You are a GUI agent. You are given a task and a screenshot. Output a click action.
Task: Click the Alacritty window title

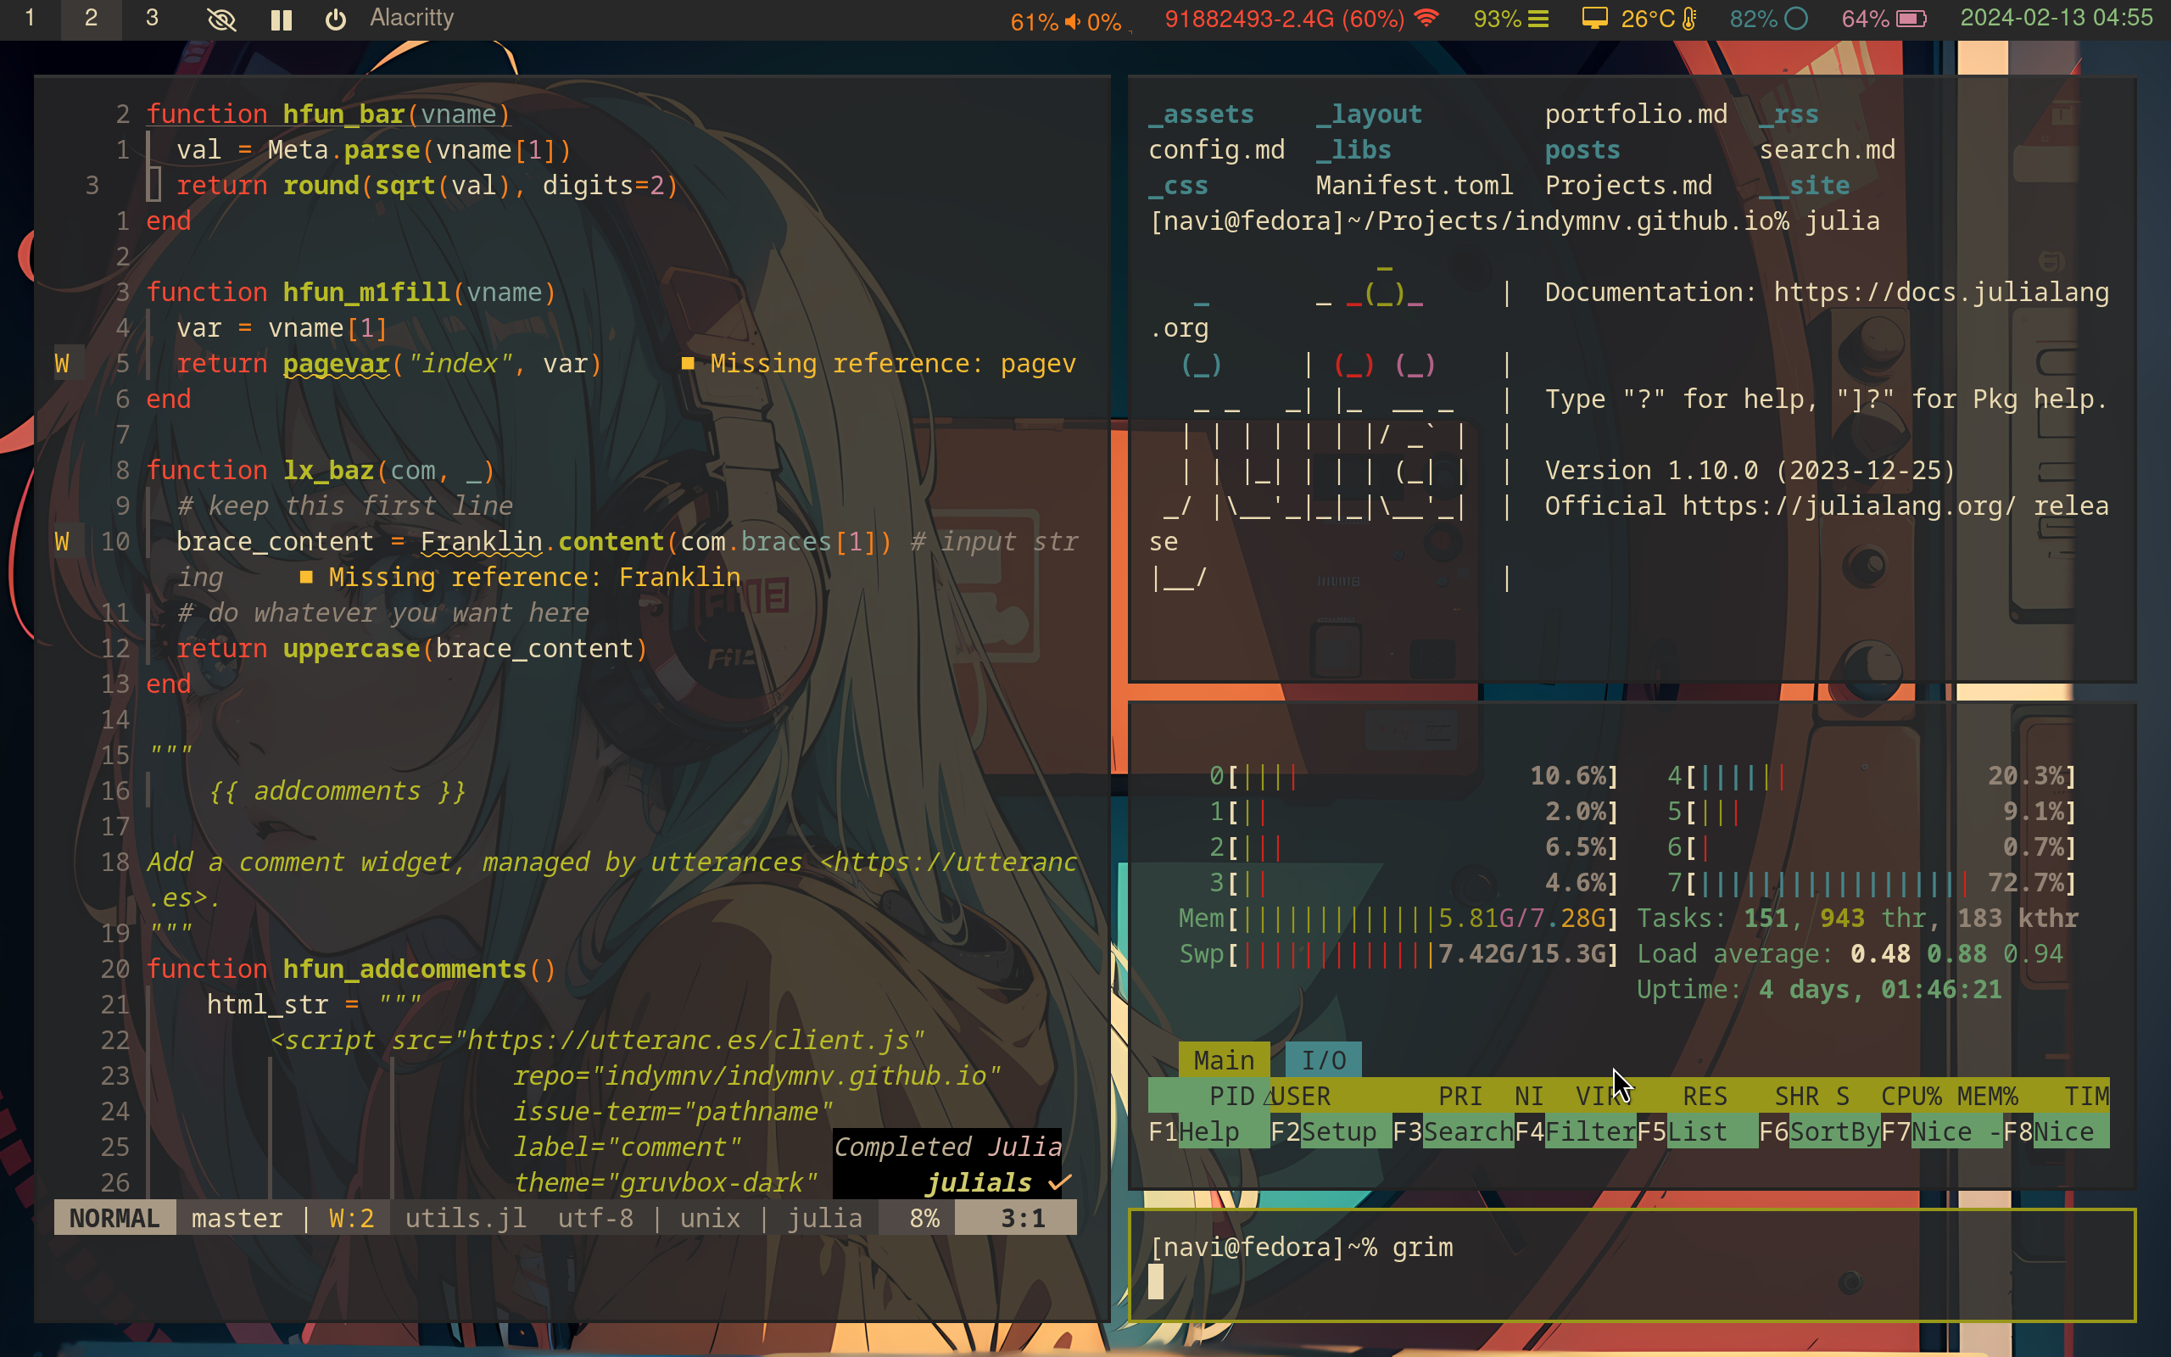[x=412, y=18]
